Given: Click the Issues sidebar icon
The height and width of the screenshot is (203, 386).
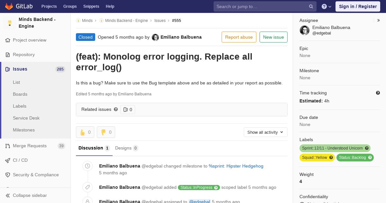Looking at the screenshot, I should click(x=8, y=69).
